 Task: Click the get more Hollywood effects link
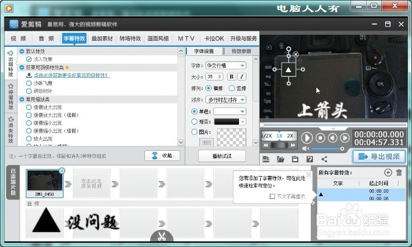coord(71,75)
